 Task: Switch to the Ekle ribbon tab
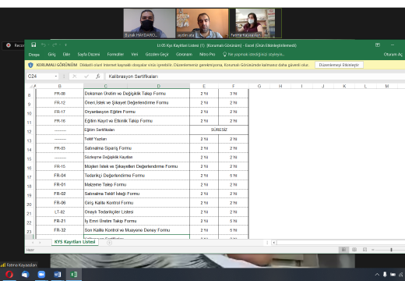66,55
